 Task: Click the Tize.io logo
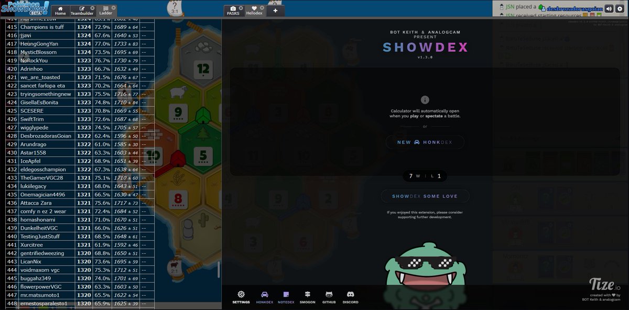point(605,285)
